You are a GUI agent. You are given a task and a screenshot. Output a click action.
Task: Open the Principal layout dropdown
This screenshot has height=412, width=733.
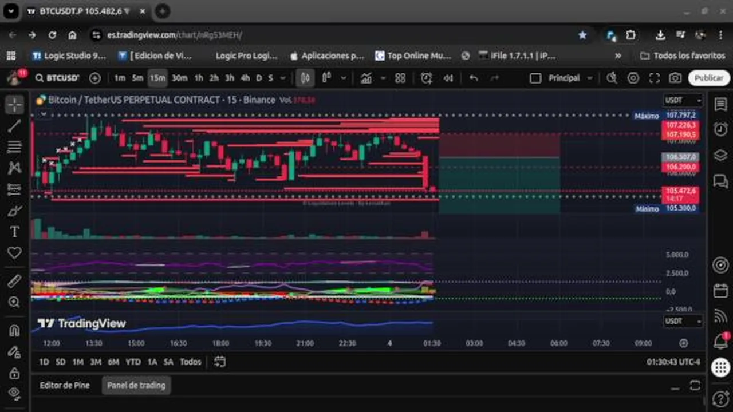(569, 78)
